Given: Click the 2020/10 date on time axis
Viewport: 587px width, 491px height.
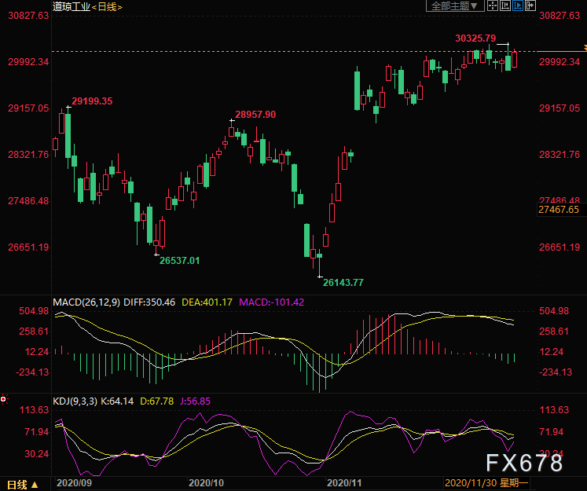Looking at the screenshot, I should coord(207,482).
